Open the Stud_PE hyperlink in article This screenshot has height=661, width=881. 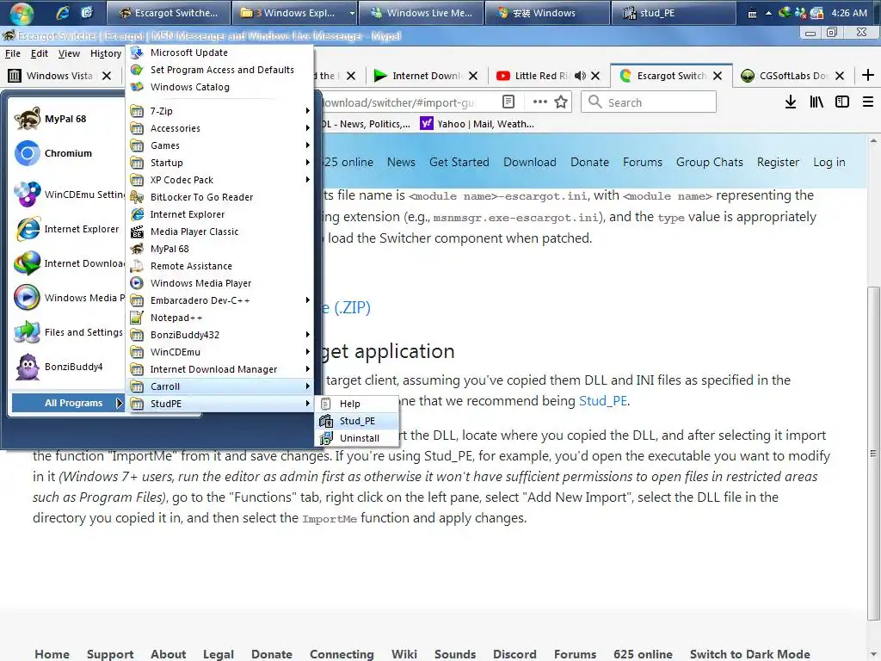[x=603, y=401]
